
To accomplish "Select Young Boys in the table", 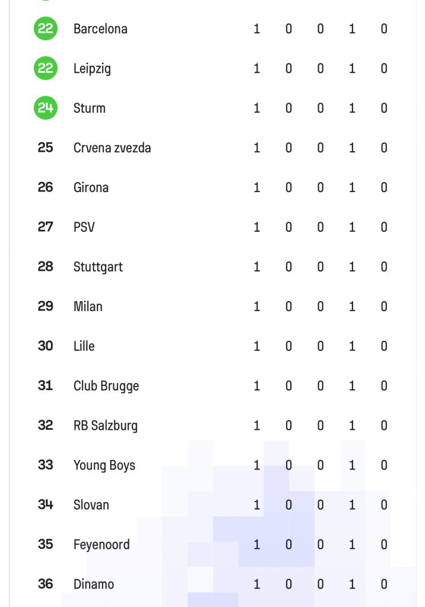I will 104,465.
